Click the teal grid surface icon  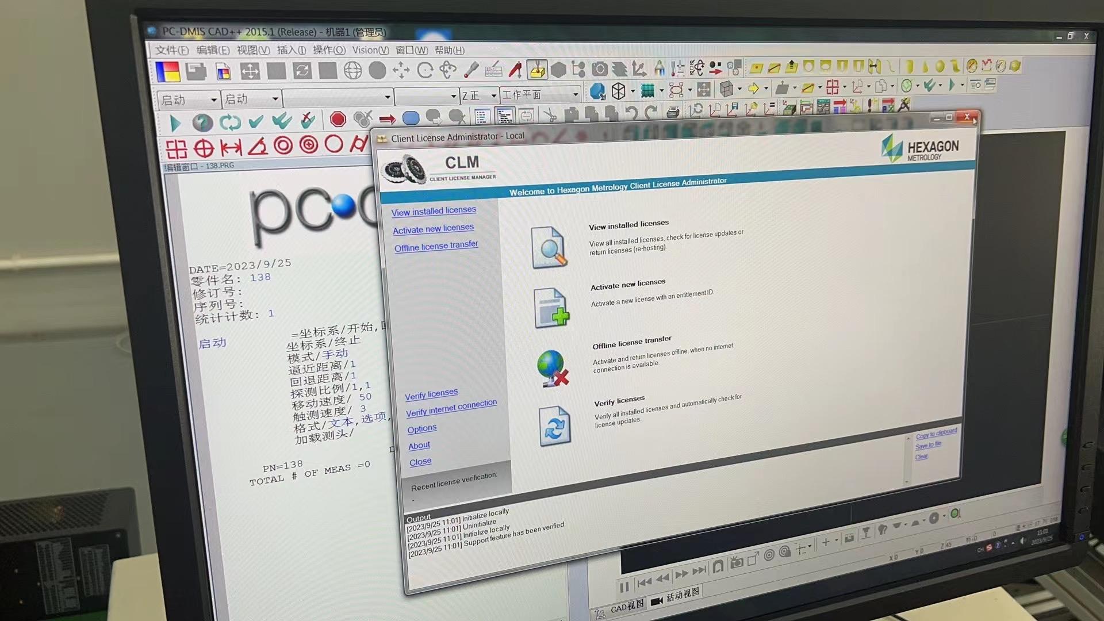648,90
